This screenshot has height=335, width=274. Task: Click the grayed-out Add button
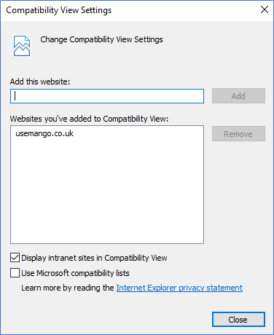(x=238, y=96)
